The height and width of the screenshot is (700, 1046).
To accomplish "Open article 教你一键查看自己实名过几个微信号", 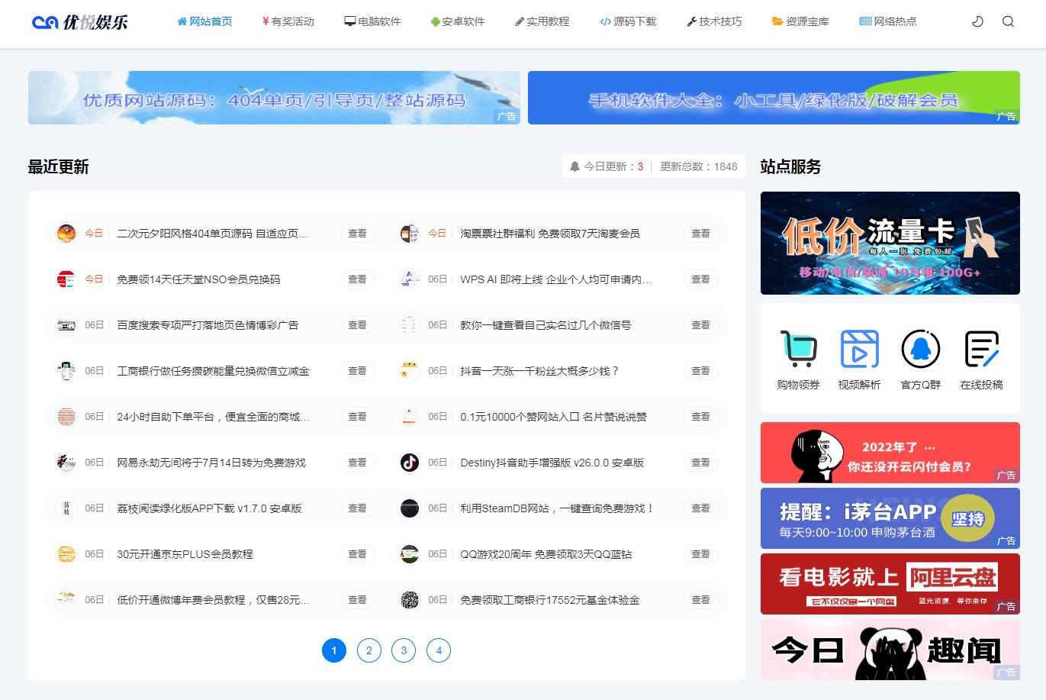I will pyautogui.click(x=546, y=325).
